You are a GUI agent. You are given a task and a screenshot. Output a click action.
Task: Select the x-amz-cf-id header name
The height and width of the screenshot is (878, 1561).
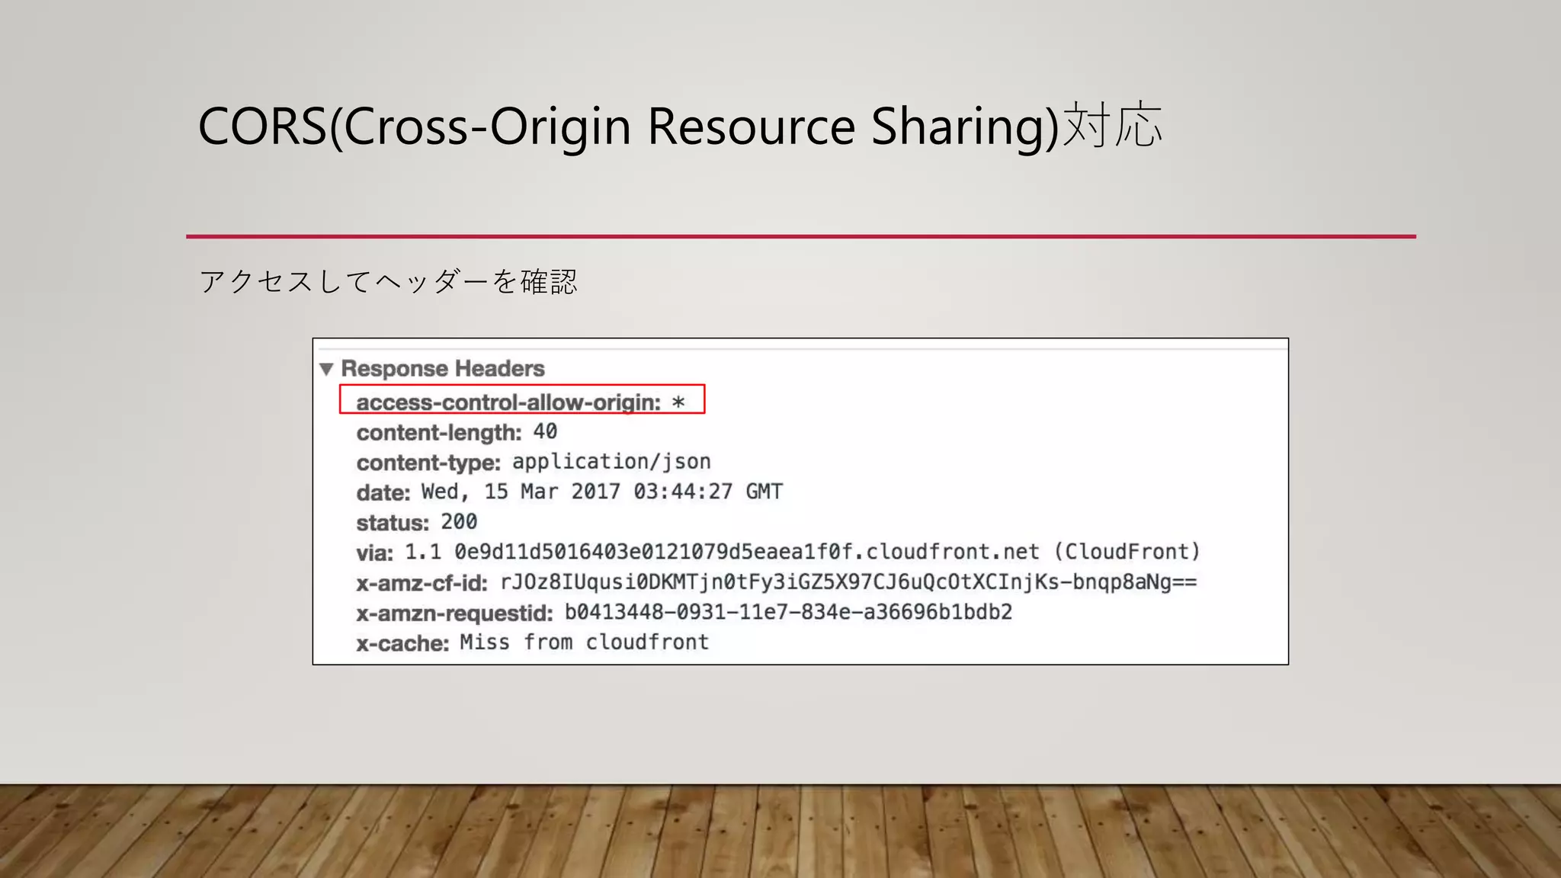pos(422,583)
